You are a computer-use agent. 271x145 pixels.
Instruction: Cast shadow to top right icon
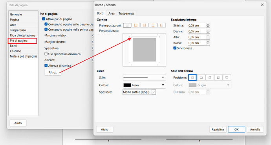210,78
